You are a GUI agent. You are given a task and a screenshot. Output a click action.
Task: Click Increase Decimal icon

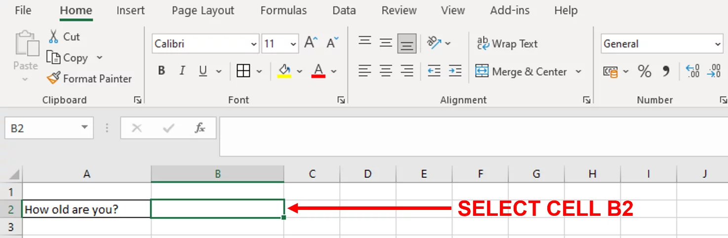[693, 71]
